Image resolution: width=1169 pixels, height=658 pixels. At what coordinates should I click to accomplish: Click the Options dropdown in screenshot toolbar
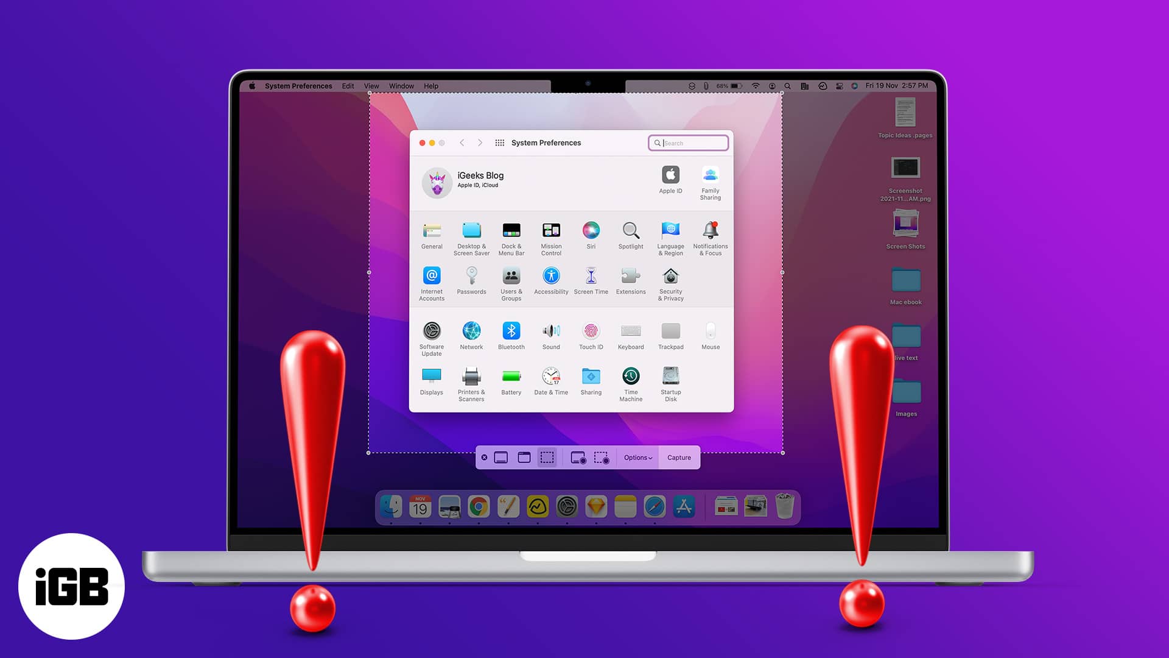(638, 457)
